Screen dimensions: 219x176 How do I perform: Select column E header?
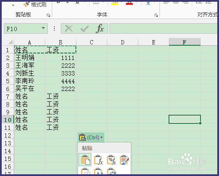153,42
